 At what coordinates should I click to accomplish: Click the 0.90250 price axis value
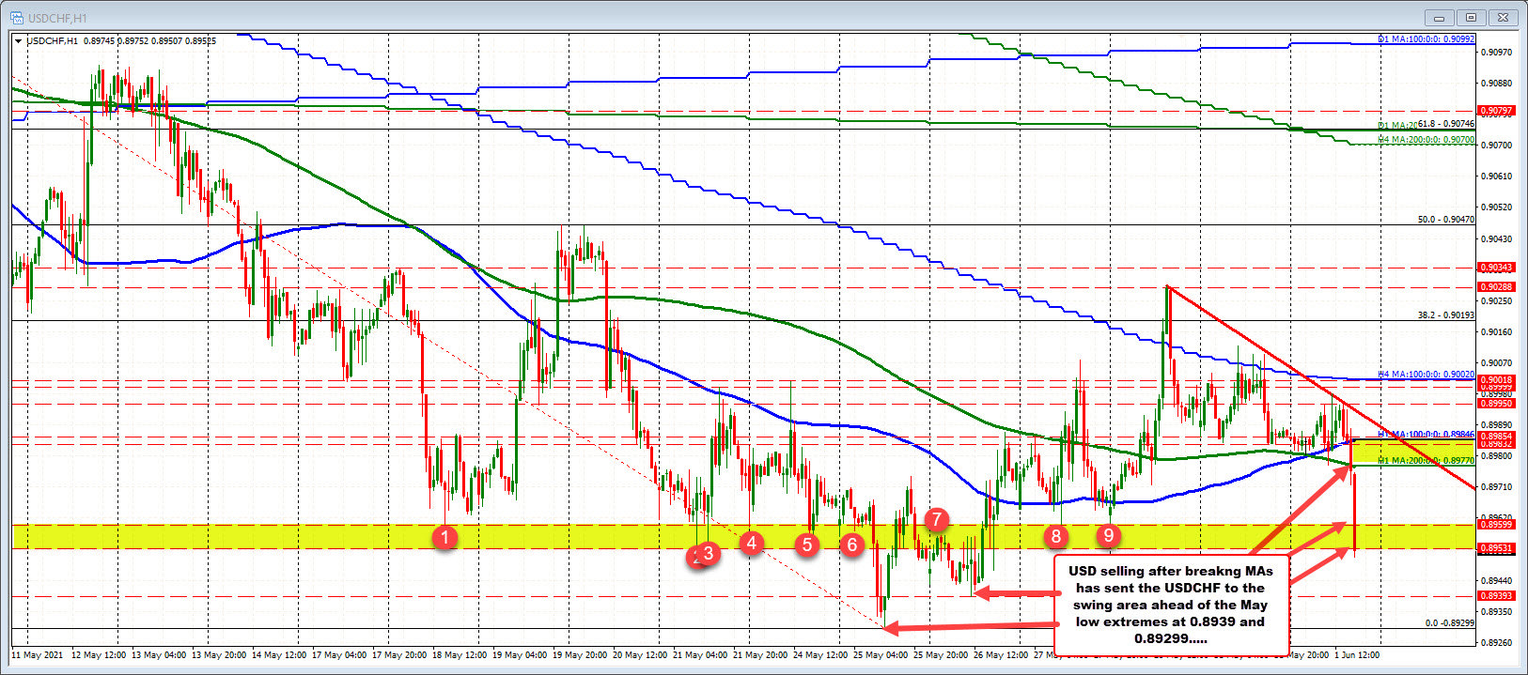[1497, 300]
